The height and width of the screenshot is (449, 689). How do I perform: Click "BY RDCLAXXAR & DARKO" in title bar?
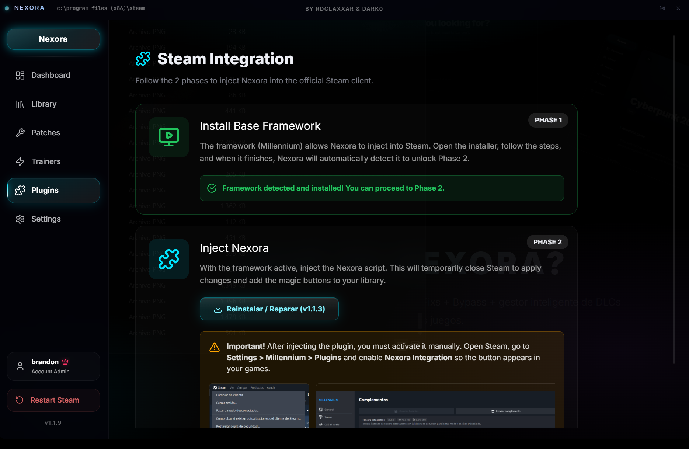[344, 9]
